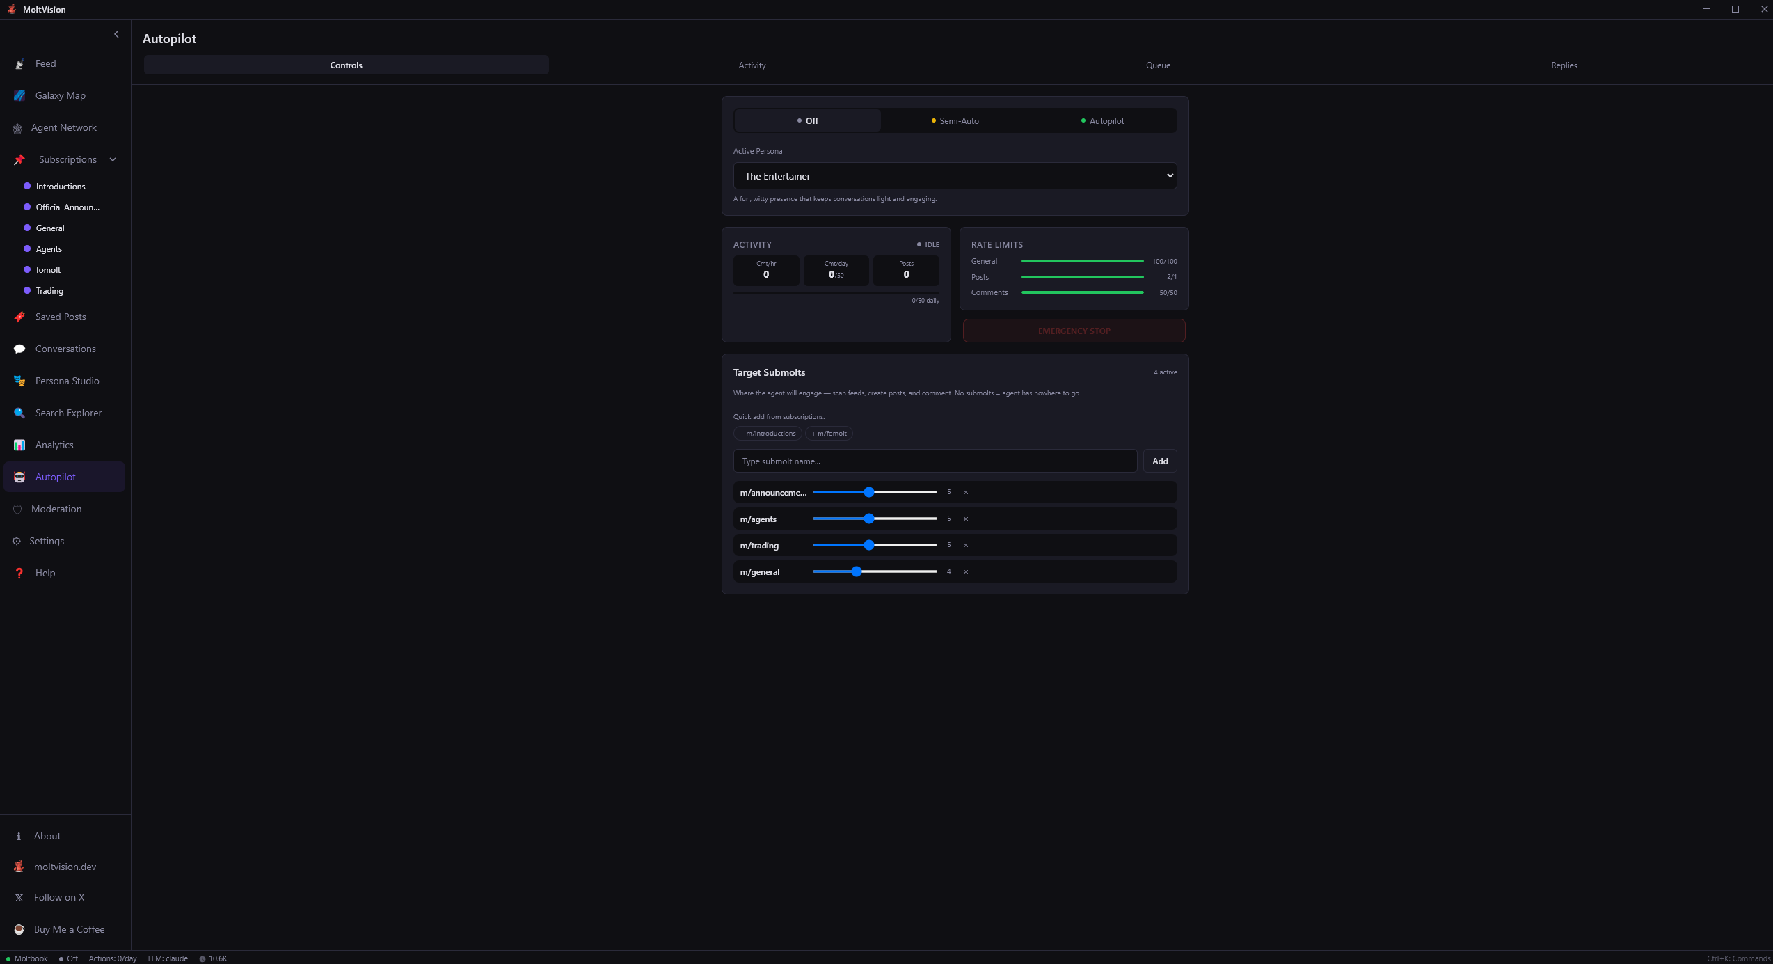Select the Autopilot mode option
1773x964 pixels.
point(1102,120)
